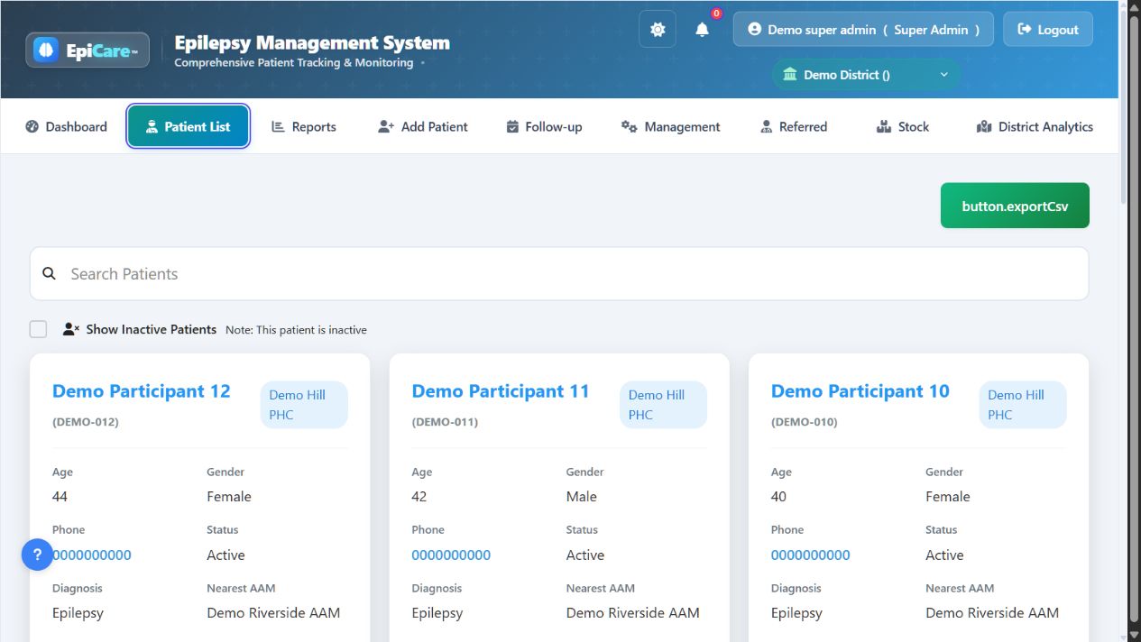Go to the Dashboard tab
Image resolution: width=1141 pixels, height=642 pixels.
66,127
